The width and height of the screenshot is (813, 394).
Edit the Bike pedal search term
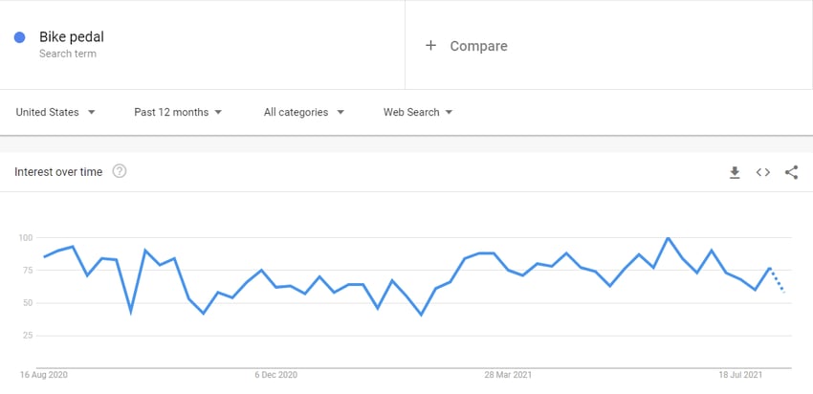72,36
